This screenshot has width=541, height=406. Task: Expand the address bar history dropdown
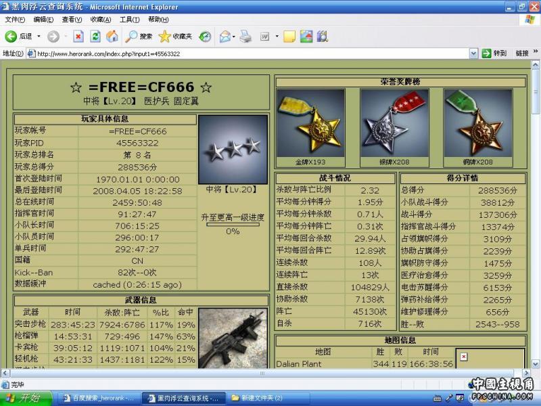tap(474, 53)
